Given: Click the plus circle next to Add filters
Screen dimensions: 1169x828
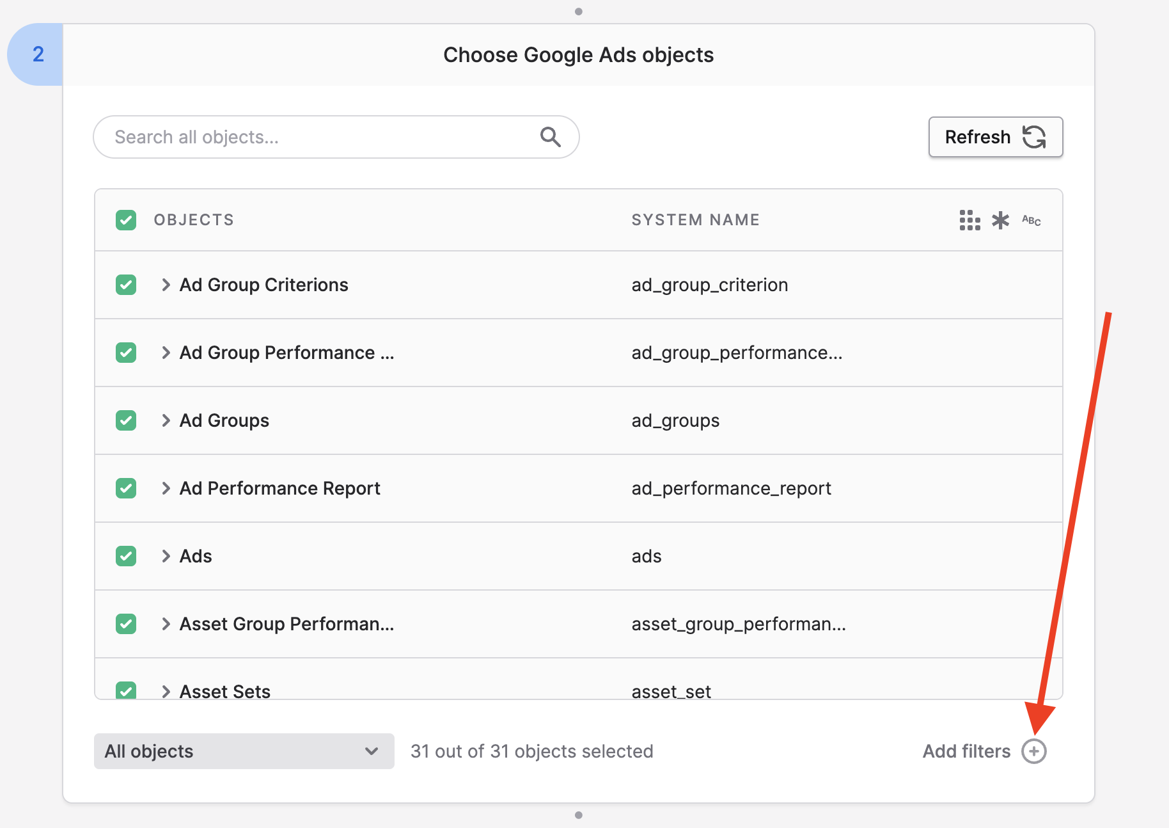Looking at the screenshot, I should click(1033, 751).
